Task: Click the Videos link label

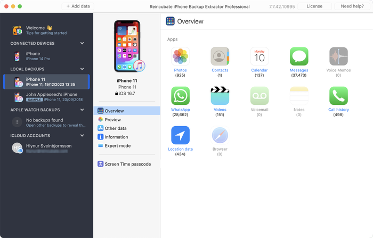Action: coord(220,110)
